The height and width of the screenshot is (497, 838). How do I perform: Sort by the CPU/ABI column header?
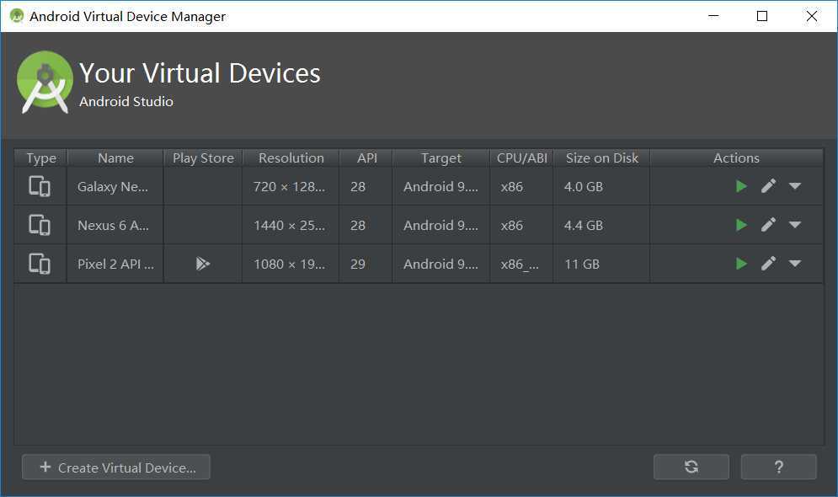pos(521,158)
